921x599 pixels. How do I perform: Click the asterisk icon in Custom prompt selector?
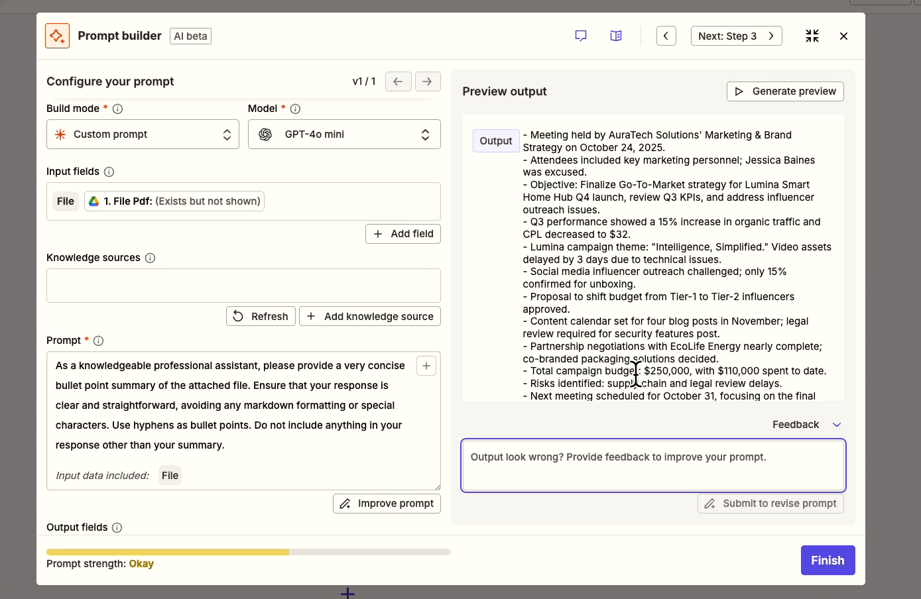60,135
